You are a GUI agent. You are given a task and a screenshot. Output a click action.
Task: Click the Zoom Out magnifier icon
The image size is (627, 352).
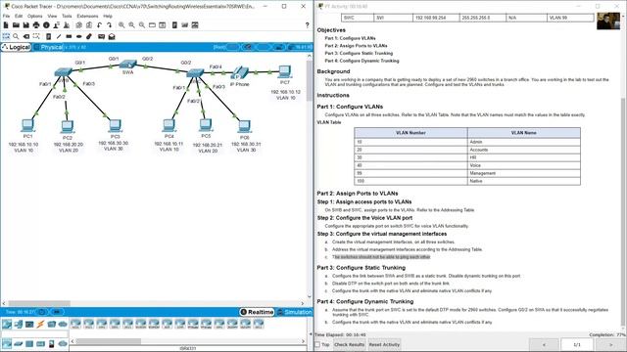[x=142, y=25]
